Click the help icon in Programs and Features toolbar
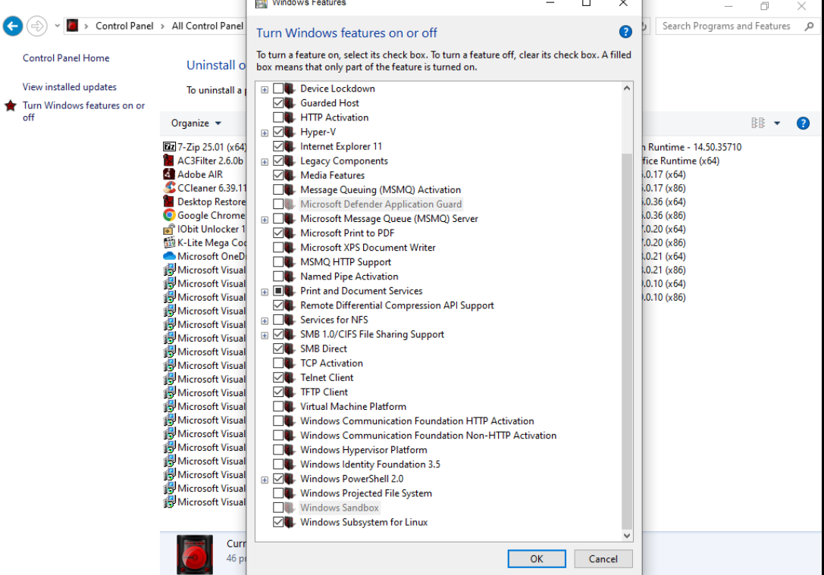This screenshot has width=824, height=575. [803, 123]
